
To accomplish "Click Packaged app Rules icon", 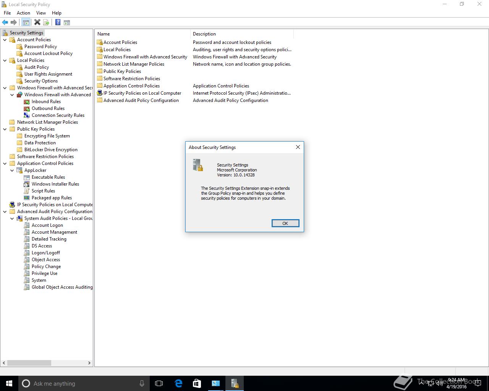I will click(x=27, y=198).
